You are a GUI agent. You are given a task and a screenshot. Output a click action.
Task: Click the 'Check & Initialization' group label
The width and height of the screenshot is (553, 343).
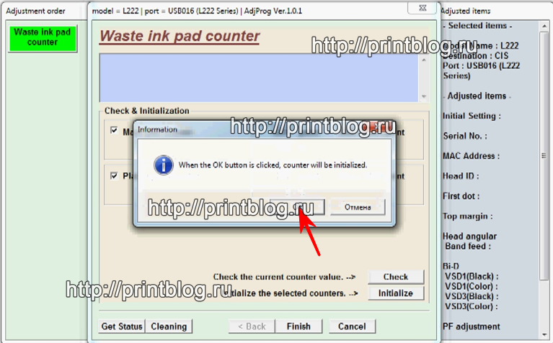point(146,111)
